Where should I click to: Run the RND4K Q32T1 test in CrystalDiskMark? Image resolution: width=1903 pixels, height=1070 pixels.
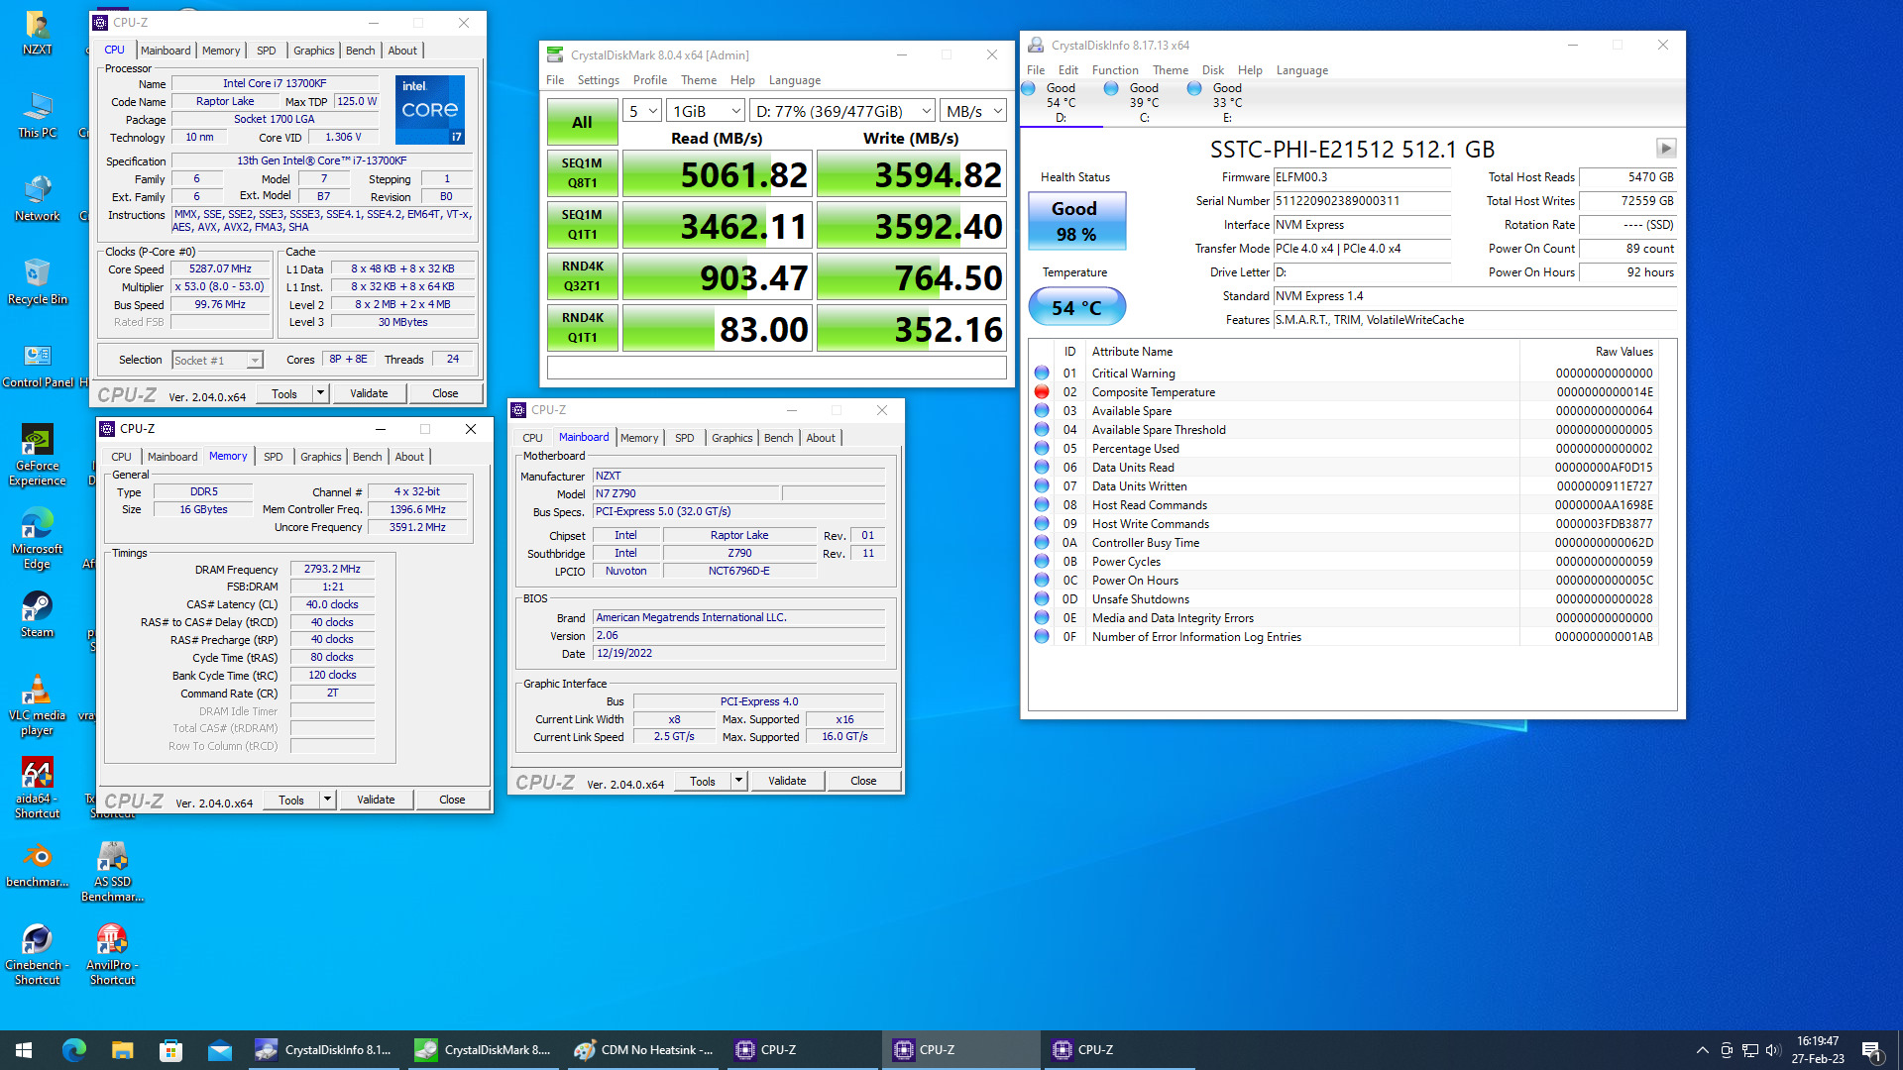(x=582, y=276)
